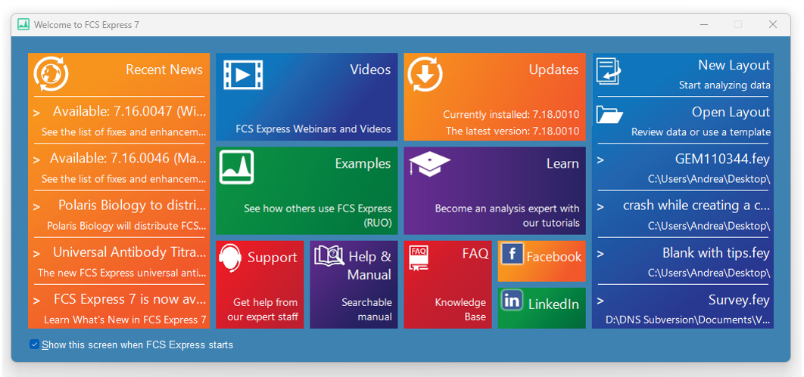Uncheck Show this screen when FCS Express starts
Viewport: 804px width, 377px height.
(34, 345)
